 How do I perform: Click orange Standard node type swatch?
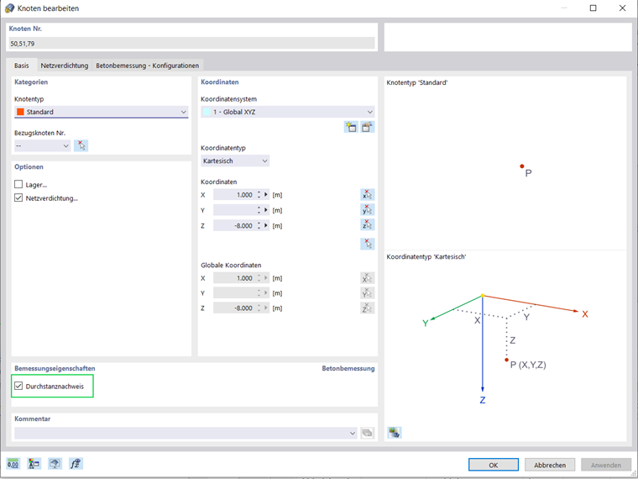point(20,112)
